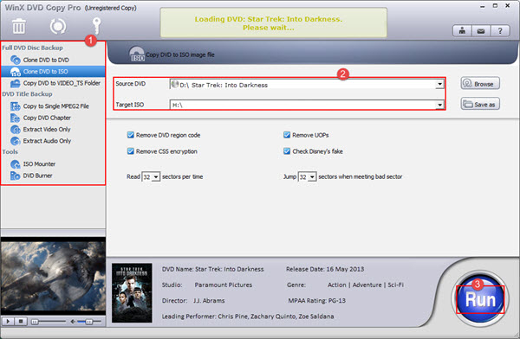Toggle Check Disney's fake checkbox
Viewport: 520px width, 339px height.
[287, 151]
